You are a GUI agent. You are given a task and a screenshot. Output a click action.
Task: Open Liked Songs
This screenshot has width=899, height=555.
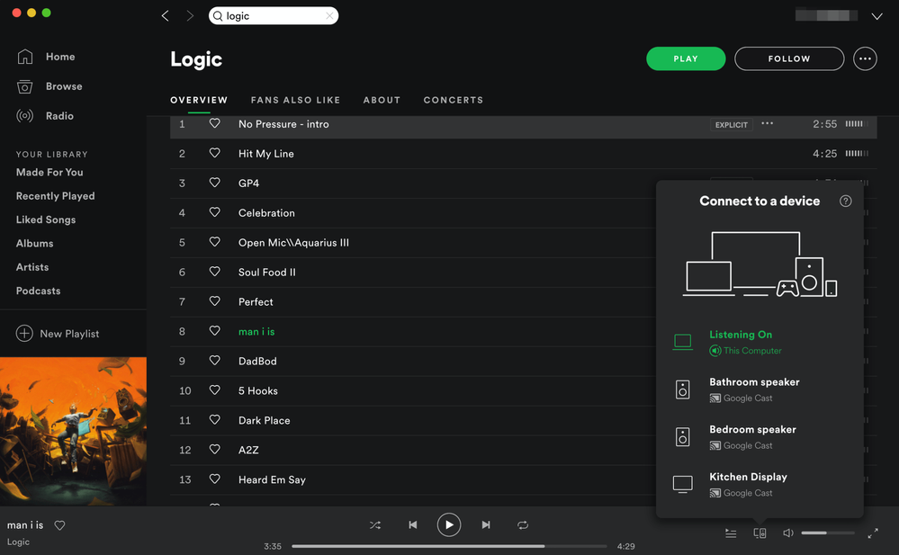46,219
